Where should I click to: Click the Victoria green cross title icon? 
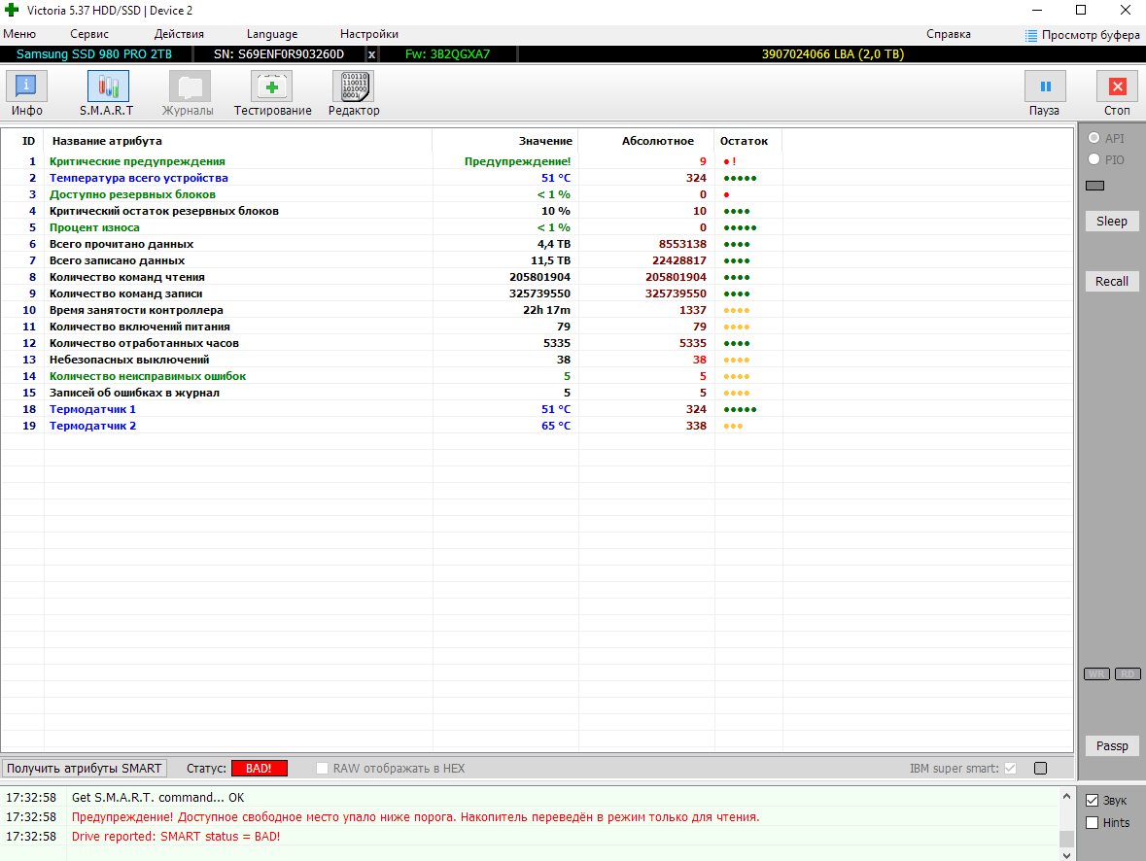point(11,11)
